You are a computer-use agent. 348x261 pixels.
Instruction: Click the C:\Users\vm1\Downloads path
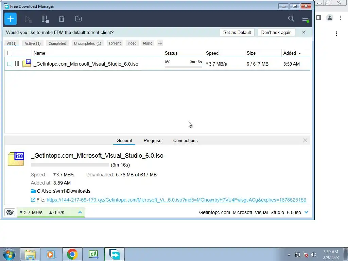(x=64, y=191)
